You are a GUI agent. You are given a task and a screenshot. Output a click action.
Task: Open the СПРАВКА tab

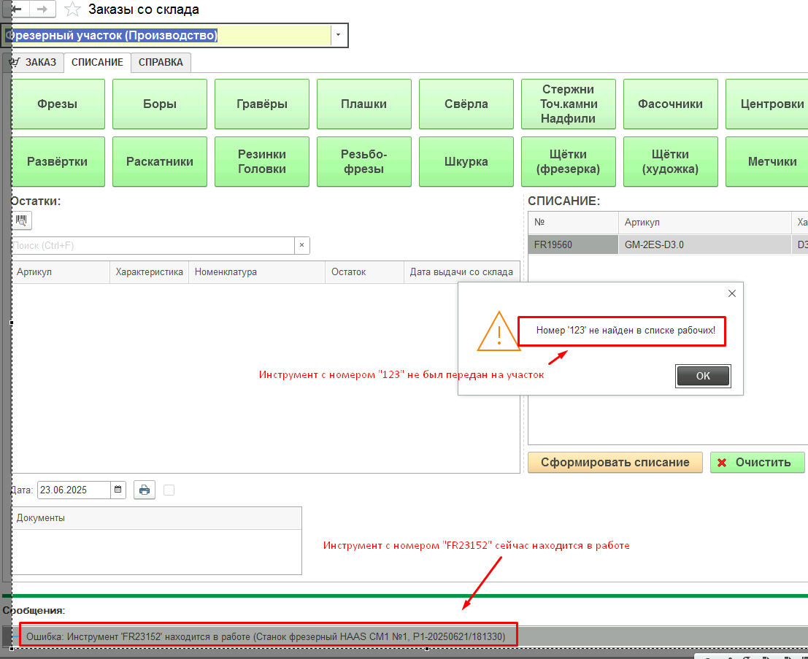pyautogui.click(x=161, y=63)
